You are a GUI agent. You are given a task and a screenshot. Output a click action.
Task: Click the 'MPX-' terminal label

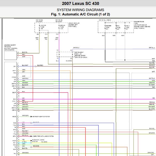[14, 136]
